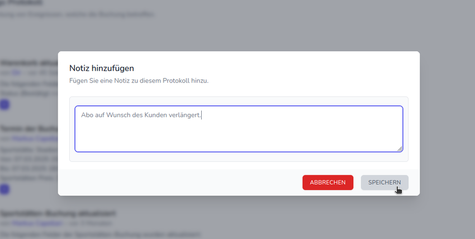
Task: Click the dimmed backdrop right of the dialog
Action: 447,123
